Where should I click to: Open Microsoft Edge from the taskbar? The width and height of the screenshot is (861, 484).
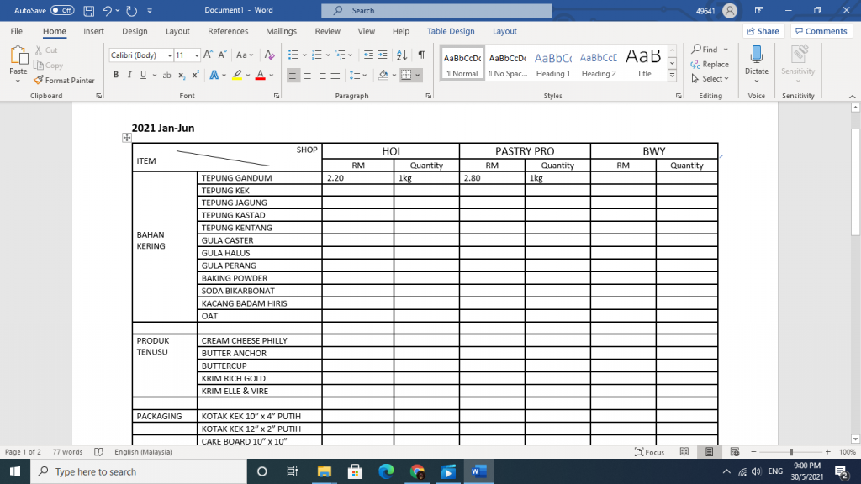click(x=386, y=471)
